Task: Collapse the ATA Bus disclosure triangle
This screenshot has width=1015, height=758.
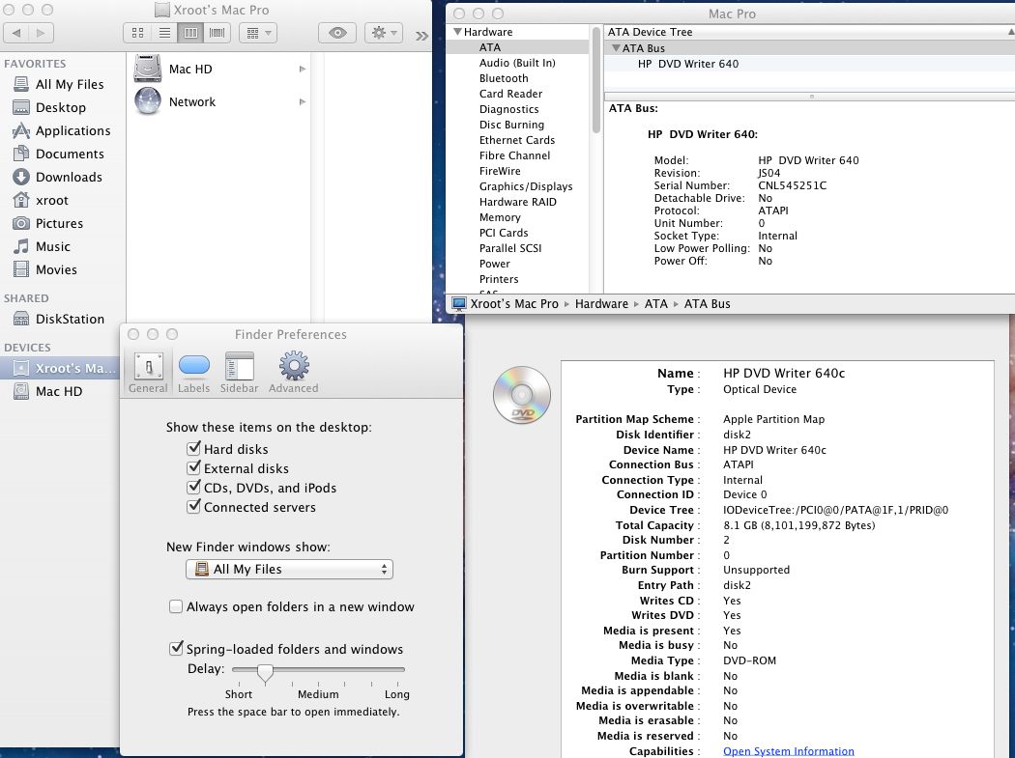Action: (616, 48)
